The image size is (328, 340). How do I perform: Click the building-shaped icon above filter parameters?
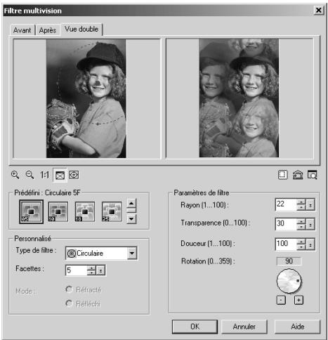[298, 175]
